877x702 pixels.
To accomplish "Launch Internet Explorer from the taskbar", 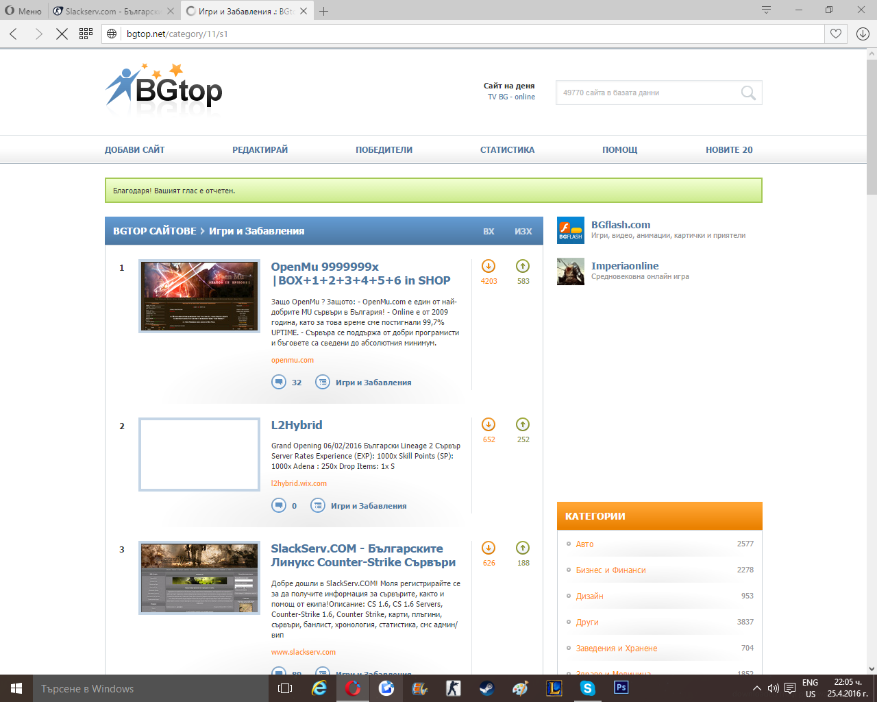I will tap(319, 688).
